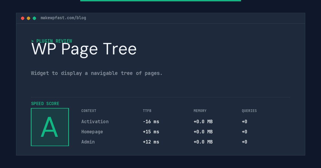Click the makewpfast.com/blog address text

pos(63,18)
